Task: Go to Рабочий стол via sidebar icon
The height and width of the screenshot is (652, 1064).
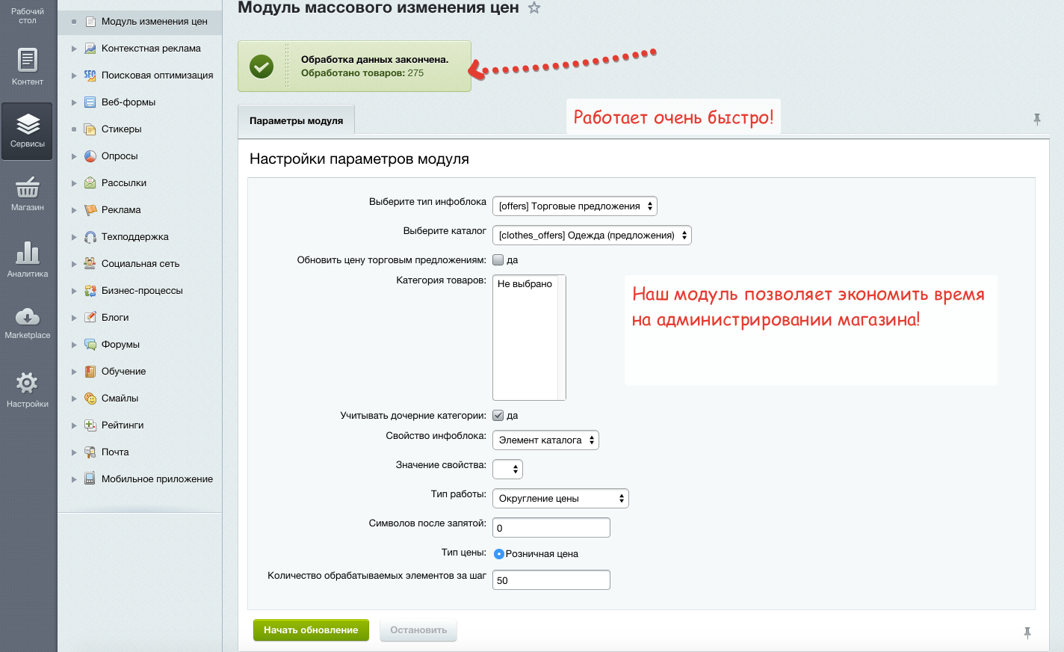Action: [27, 15]
